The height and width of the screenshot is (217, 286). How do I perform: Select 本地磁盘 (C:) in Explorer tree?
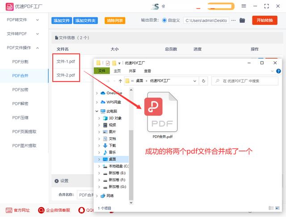click(116, 166)
